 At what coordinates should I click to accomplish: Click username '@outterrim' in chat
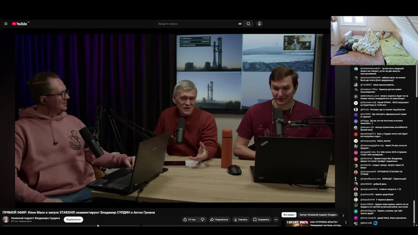366,165
